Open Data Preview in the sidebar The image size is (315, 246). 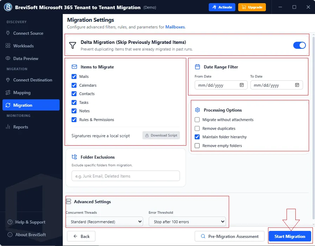pos(31,59)
